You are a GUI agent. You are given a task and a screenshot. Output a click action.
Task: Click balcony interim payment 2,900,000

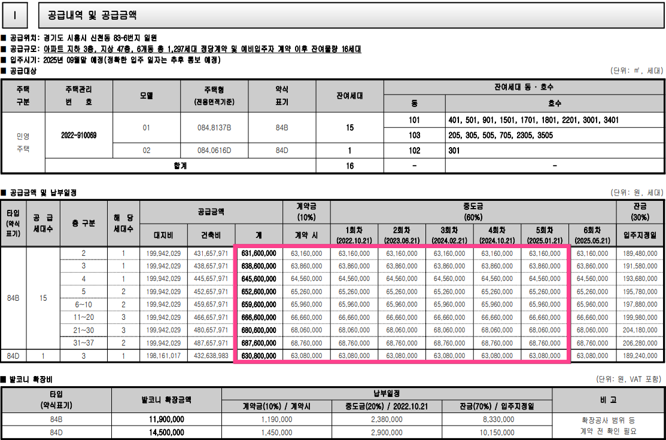387,432
